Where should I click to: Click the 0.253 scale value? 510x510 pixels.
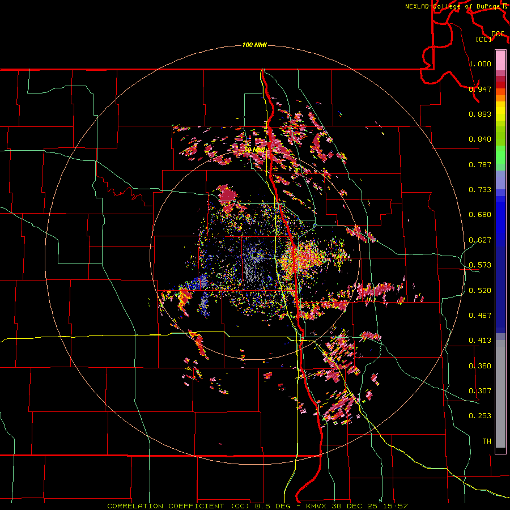[x=480, y=416]
